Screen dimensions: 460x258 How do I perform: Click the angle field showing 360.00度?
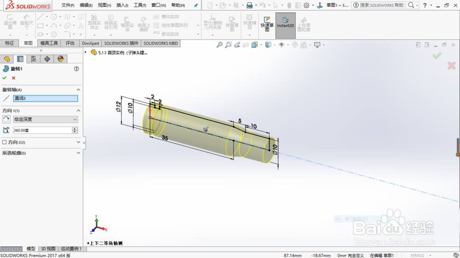point(42,130)
